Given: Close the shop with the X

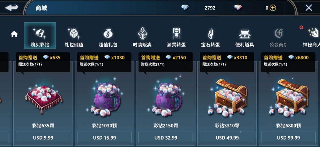Looking at the screenshot, I should (309, 8).
